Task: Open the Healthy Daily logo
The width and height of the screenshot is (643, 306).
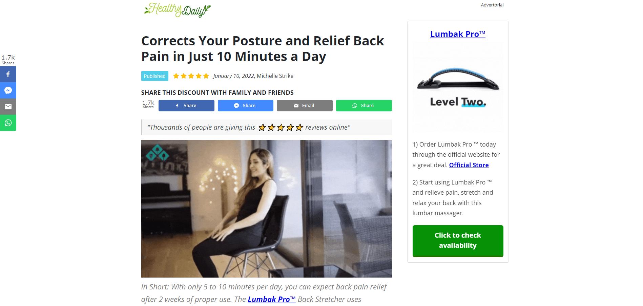Action: click(177, 10)
